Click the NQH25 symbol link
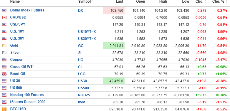The image size is (230, 111). [84, 95]
